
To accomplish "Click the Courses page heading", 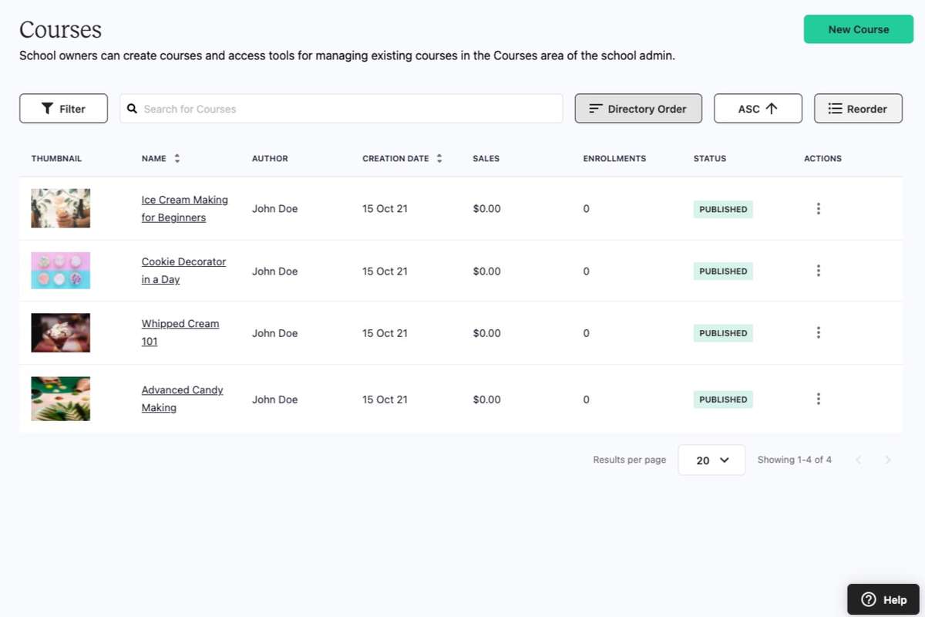I will [x=60, y=29].
